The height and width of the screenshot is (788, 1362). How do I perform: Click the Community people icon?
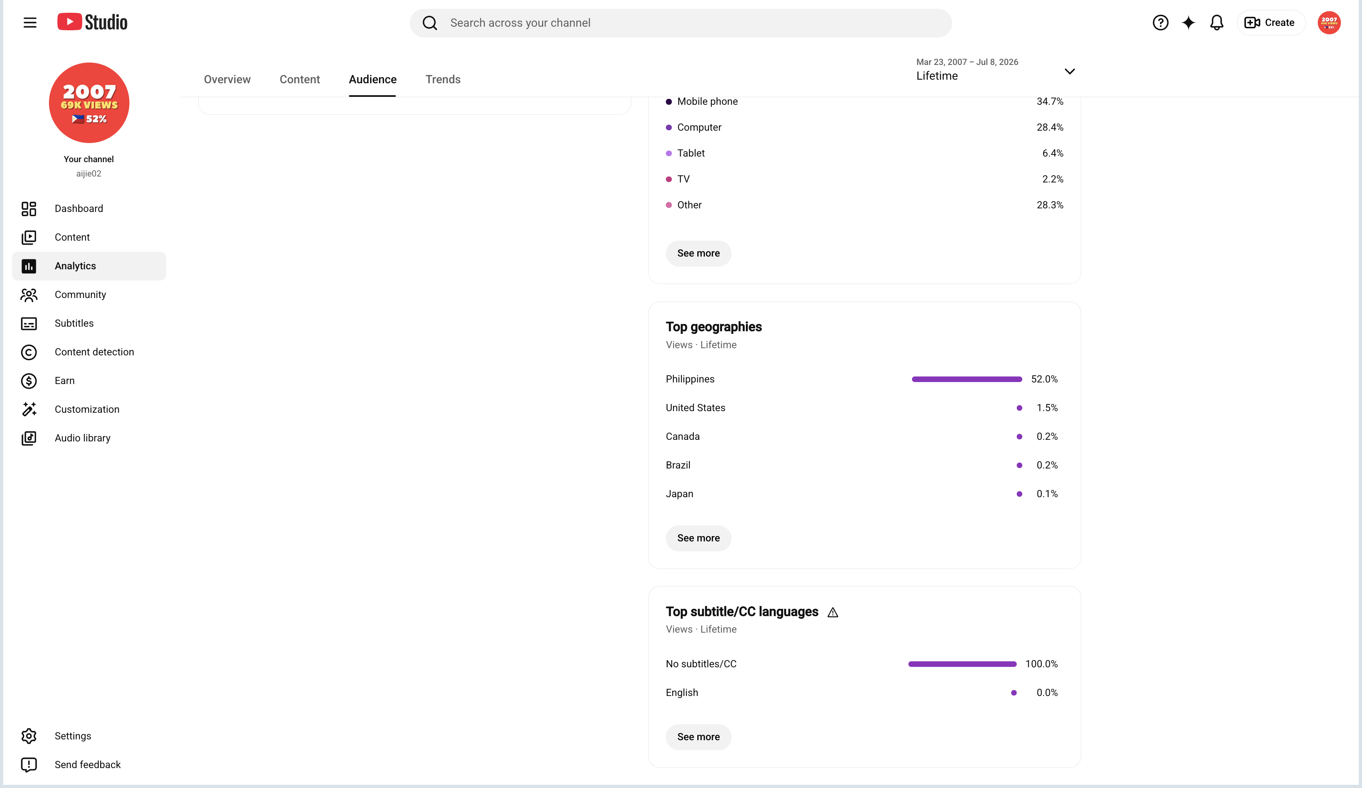click(29, 295)
